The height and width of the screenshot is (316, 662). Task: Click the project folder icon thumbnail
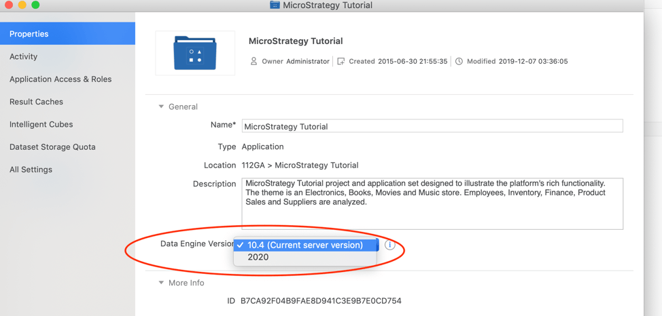coord(195,53)
